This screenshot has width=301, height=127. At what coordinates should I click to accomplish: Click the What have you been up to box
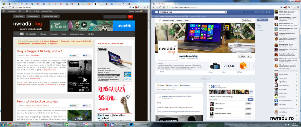(179, 89)
